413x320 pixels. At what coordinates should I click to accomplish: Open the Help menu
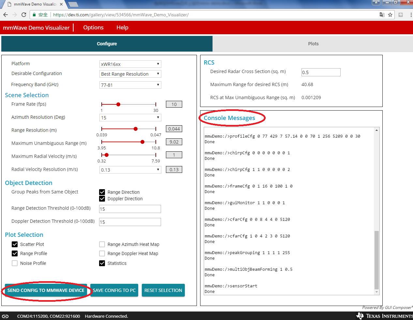click(x=122, y=28)
